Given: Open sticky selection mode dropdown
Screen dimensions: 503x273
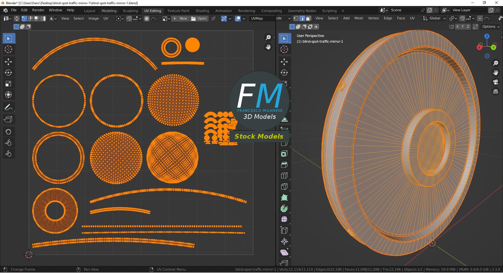Looking at the screenshot, I should tap(53, 19).
